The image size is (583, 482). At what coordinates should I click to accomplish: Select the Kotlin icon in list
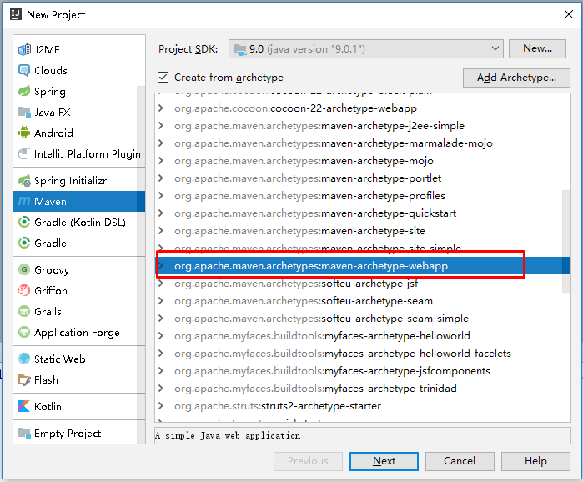24,406
